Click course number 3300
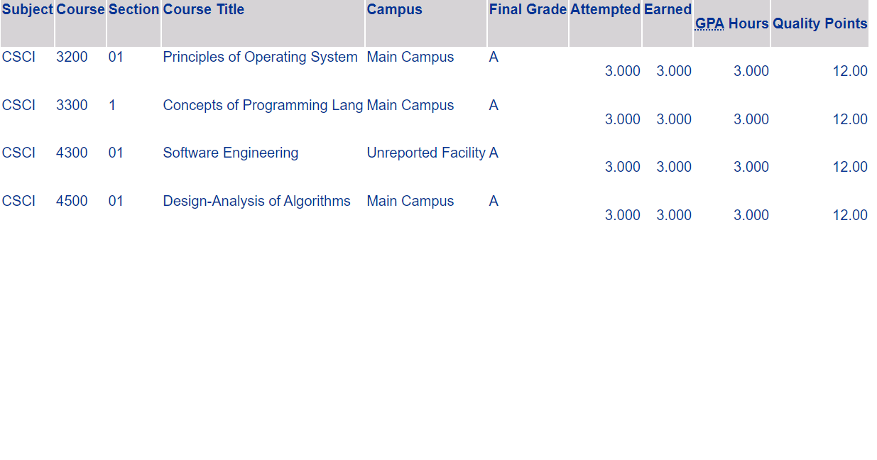Screen dimensions: 877x460 tap(72, 105)
